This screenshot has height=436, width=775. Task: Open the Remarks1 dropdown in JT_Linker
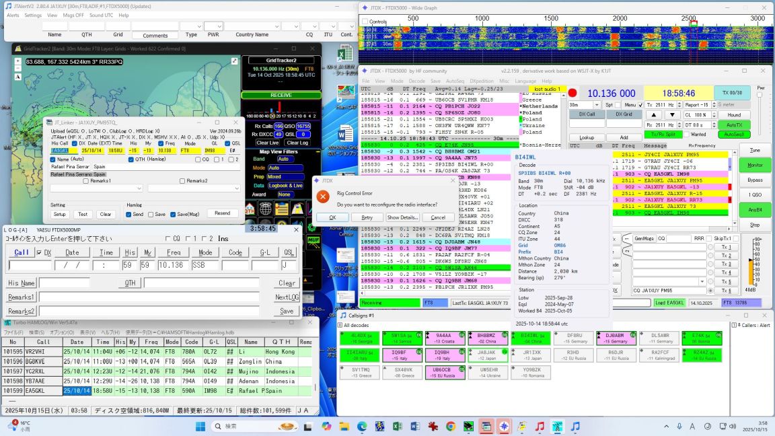(139, 188)
